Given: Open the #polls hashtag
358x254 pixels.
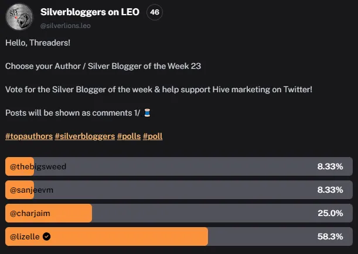Looking at the screenshot, I should (129, 136).
